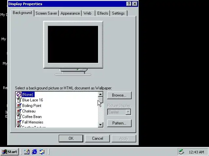
Task: Open the Appearance tab
Action: pos(70,13)
